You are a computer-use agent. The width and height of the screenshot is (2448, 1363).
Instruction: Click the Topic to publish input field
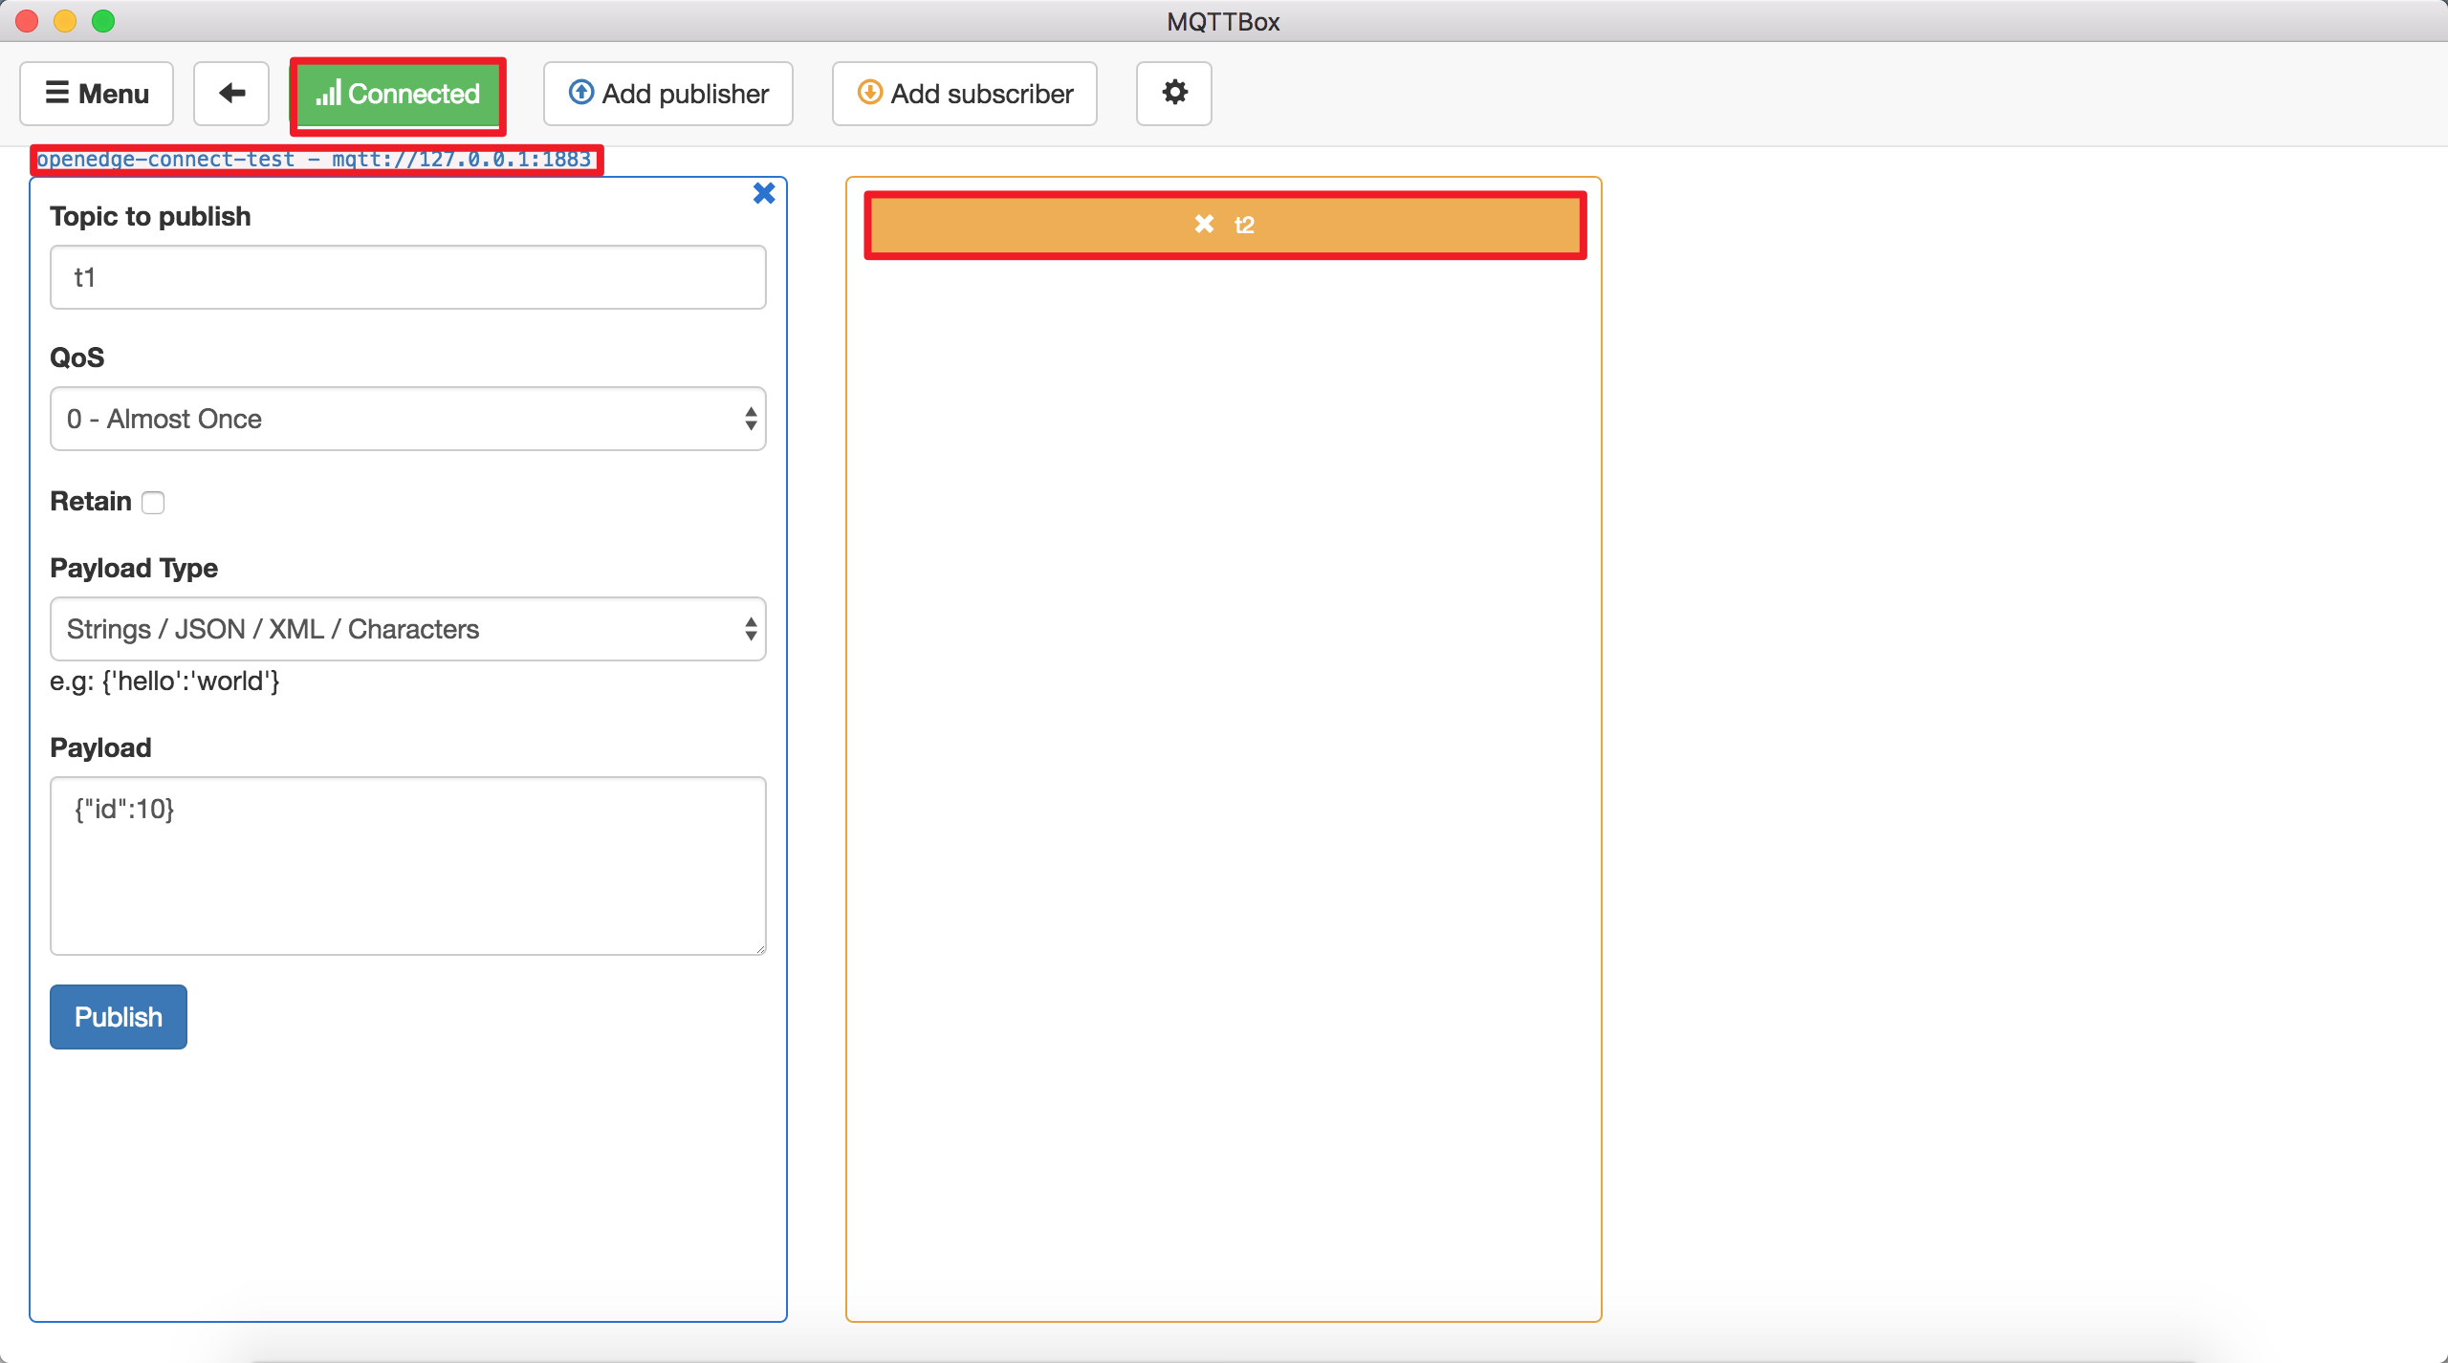[x=408, y=279]
